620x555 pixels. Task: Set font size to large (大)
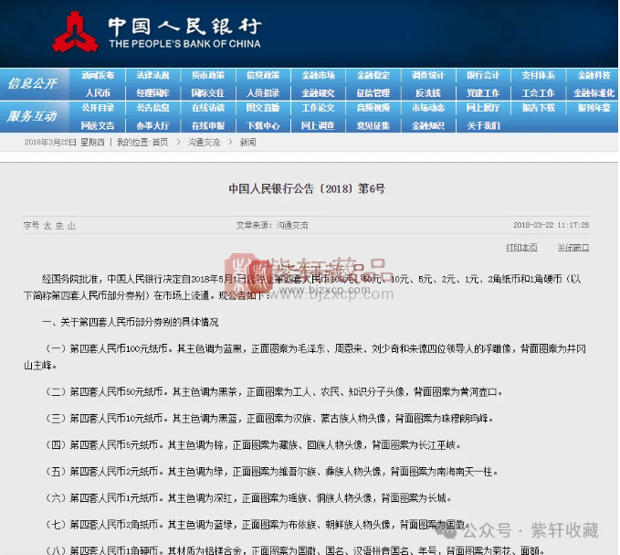[x=47, y=225]
